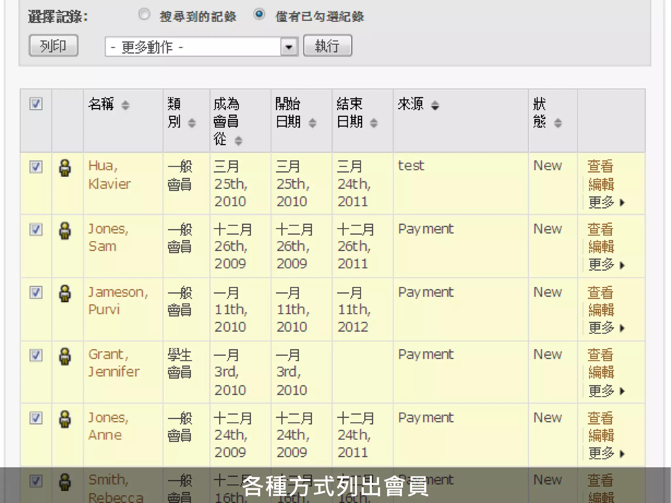Click 編輯 for Jones, Anne
Viewport: 671px width, 503px height.
[x=601, y=435]
